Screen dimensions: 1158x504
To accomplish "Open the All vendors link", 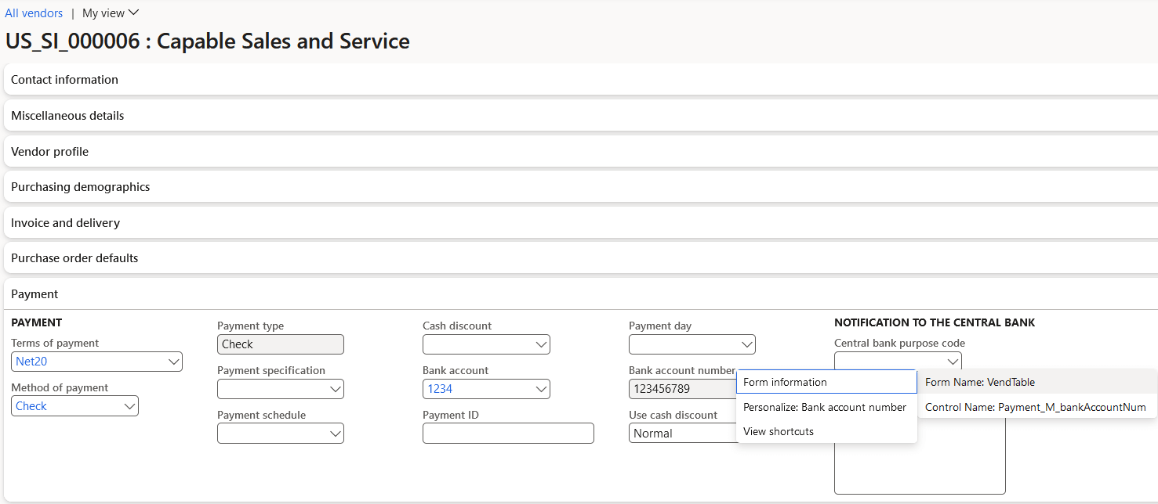I will (x=34, y=13).
